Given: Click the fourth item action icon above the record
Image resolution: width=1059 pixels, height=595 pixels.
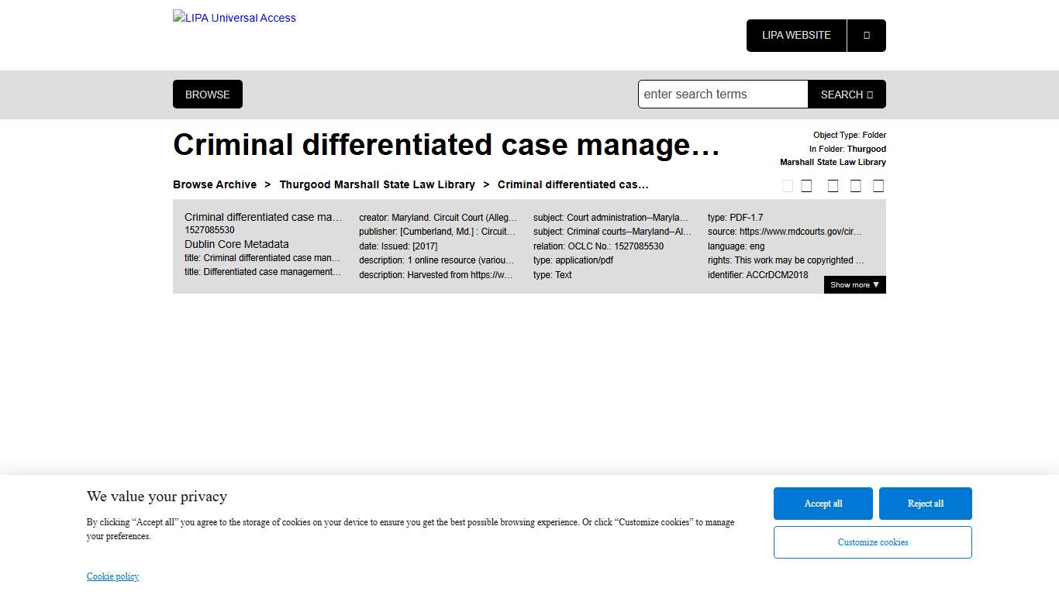Looking at the screenshot, I should pyautogui.click(x=856, y=185).
